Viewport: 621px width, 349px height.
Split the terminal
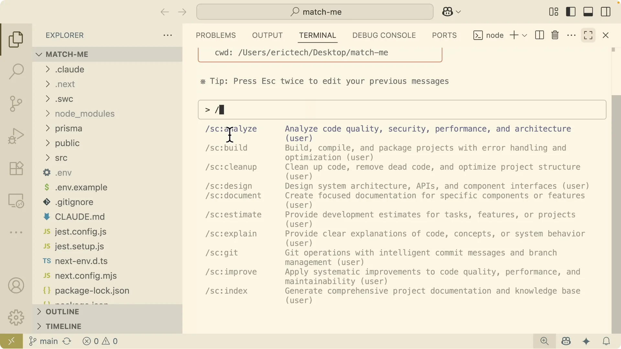tap(539, 35)
